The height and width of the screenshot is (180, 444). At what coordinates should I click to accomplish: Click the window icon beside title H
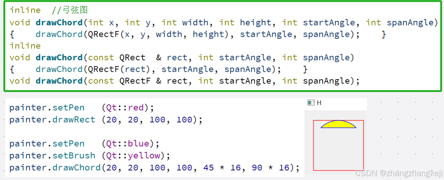click(311, 103)
